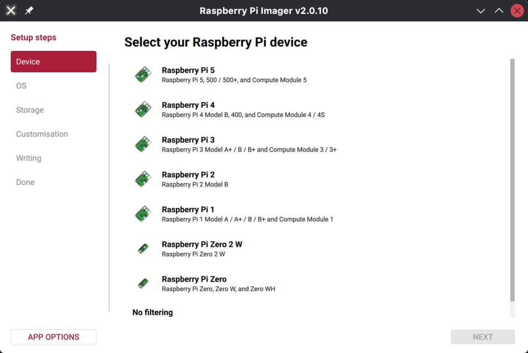
Task: Open APP OPTIONS
Action: click(54, 337)
